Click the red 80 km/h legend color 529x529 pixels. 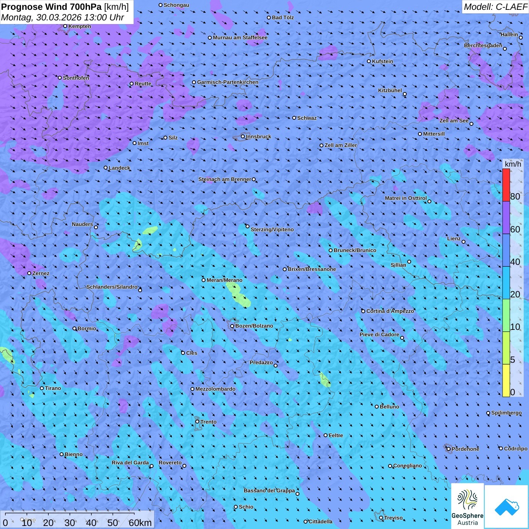pyautogui.click(x=506, y=185)
